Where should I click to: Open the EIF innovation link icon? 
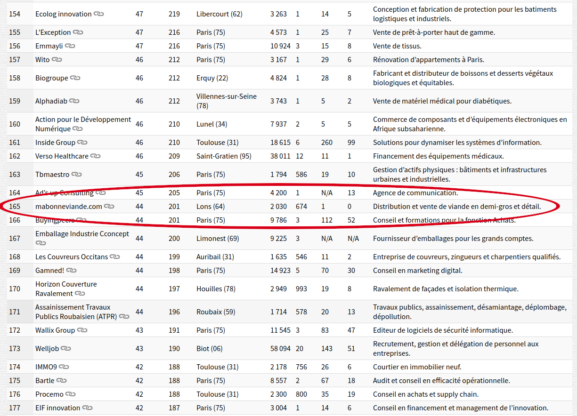tap(87, 408)
